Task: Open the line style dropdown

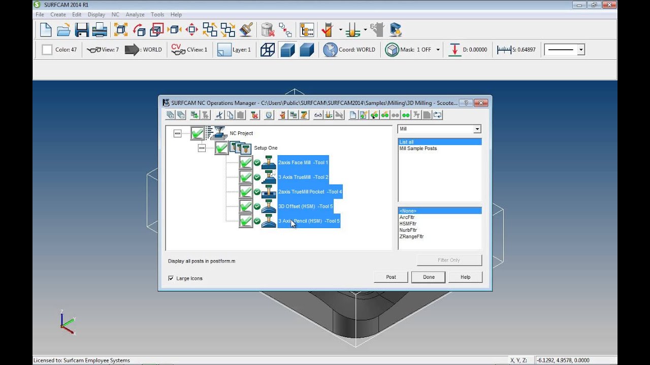Action: coord(581,50)
